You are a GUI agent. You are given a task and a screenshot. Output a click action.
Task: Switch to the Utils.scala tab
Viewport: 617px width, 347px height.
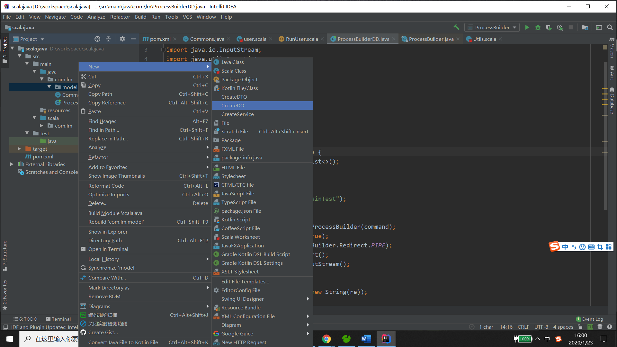484,39
